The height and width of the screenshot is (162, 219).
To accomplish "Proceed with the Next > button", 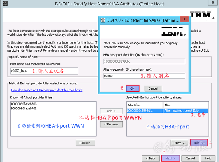I will click(170, 158).
